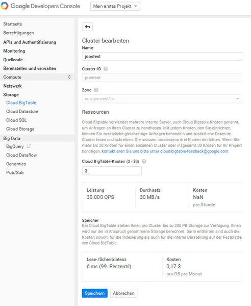Click the BigTable-Knoten help icon
251x306 pixels.
[144, 161]
